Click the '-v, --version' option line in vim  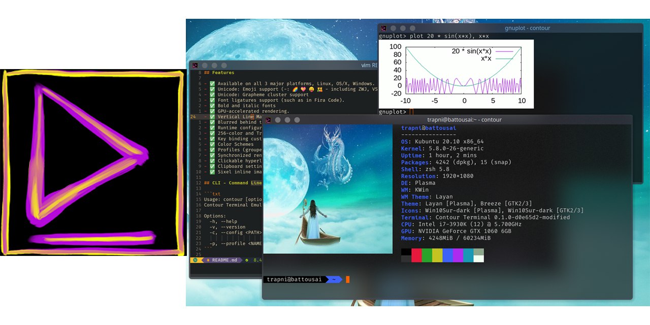click(x=227, y=227)
